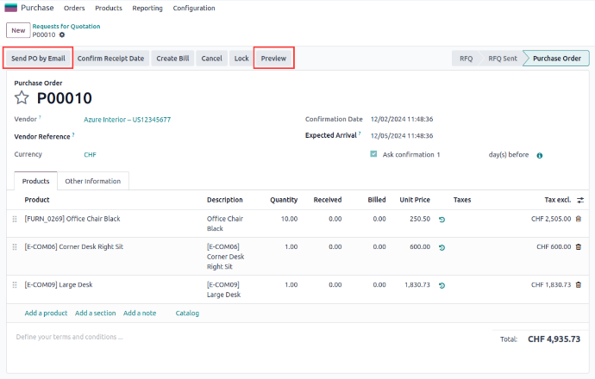Screen dimensions: 595x379
Task: Cancel the purchase order
Action: tap(212, 59)
